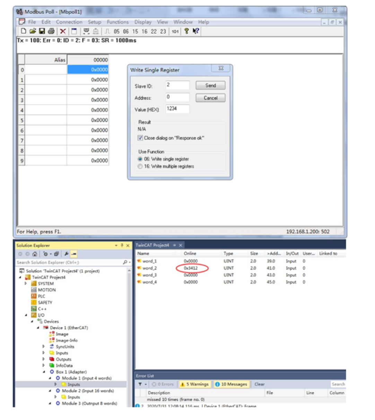Click the Home icon in Solution Explorer toolbar
This screenshot has width=375, height=420.
[x=35, y=254]
